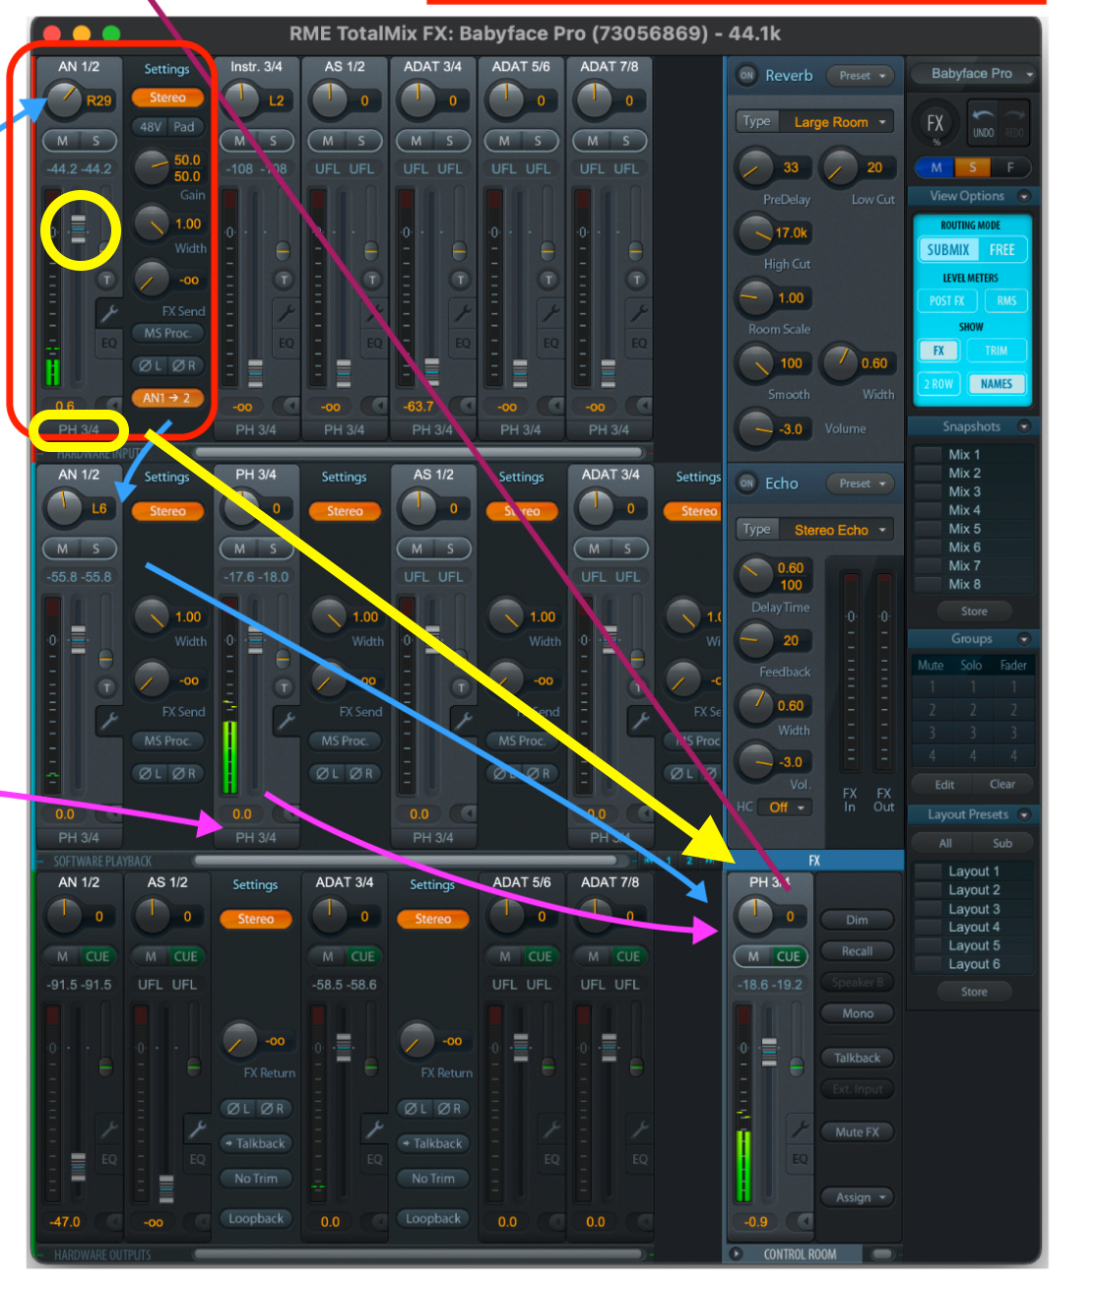This screenshot has height=1290, width=1095.
Task: Mute the hardware input AN 1/2 channel
Action: [x=62, y=141]
